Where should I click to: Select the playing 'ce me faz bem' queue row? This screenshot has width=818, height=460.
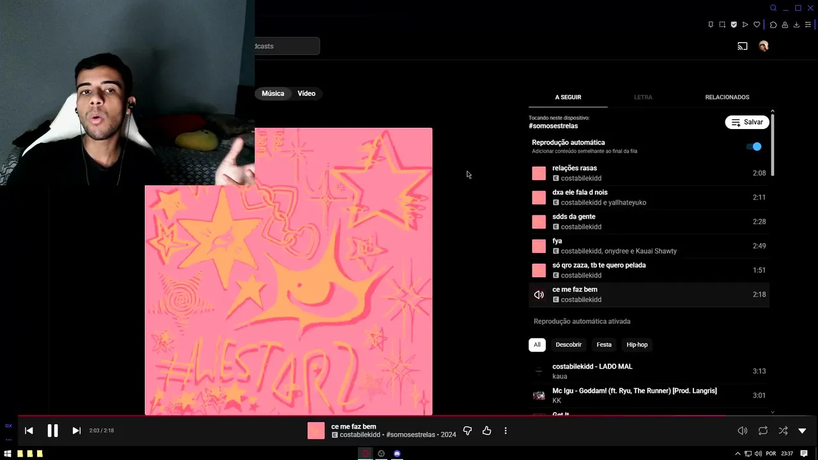(649, 295)
